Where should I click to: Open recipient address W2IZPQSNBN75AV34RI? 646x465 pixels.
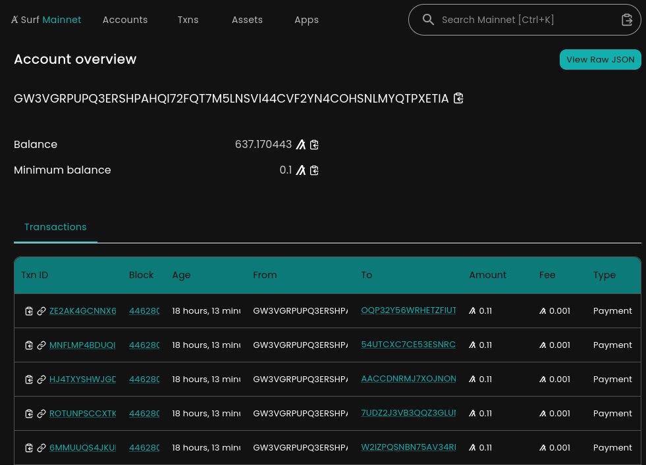coord(408,447)
